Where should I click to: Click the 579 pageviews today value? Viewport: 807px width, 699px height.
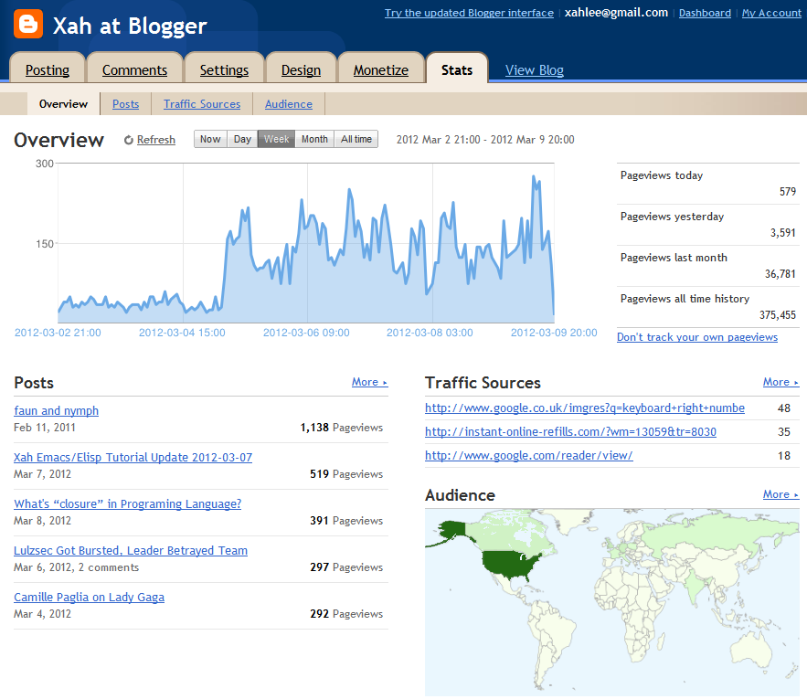coord(788,192)
